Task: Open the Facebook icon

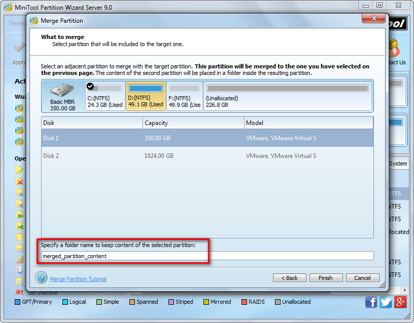Action: [371, 302]
